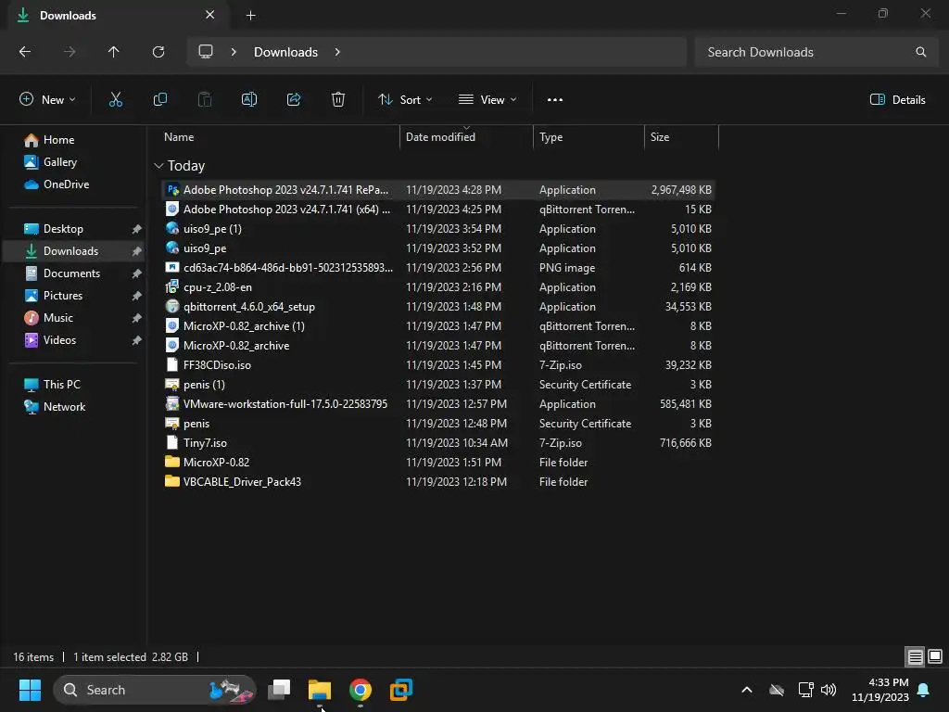Sort by Name column header
This screenshot has width=949, height=712.
(179, 137)
